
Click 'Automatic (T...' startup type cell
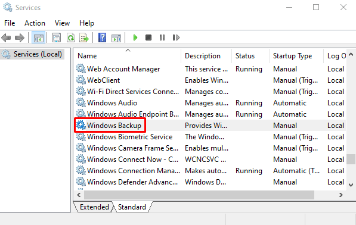tap(296, 171)
